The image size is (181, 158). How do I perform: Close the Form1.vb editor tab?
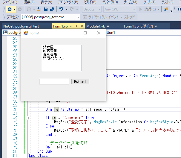point(82,26)
